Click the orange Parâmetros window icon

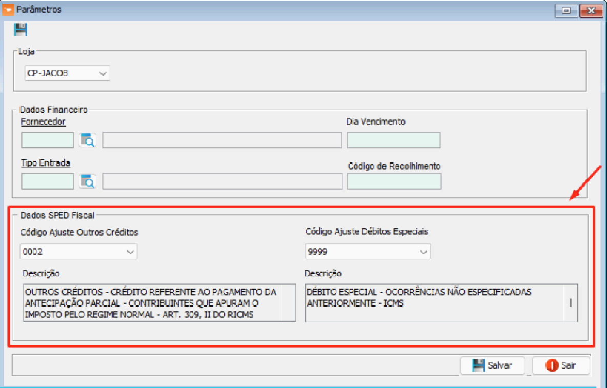[9, 10]
